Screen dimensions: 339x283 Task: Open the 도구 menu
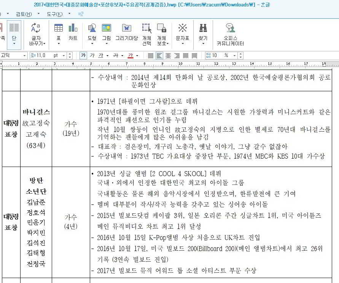[54, 14]
